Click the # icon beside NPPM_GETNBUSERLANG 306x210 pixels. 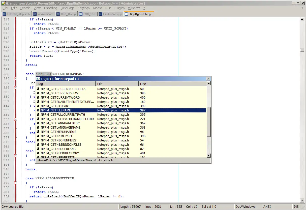click(x=38, y=149)
